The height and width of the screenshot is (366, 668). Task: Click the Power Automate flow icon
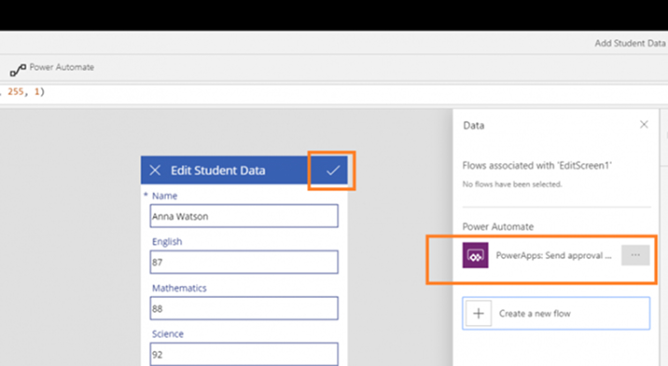18,70
